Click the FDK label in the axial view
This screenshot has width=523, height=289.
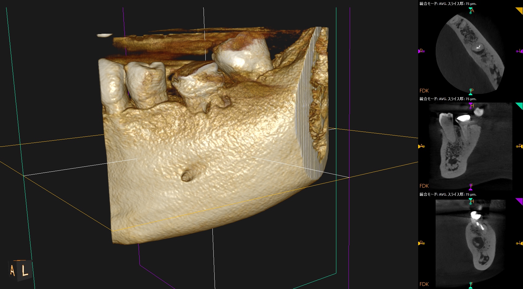tap(424, 91)
